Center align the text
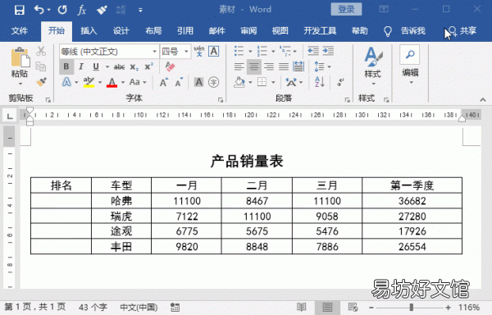 click(254, 66)
